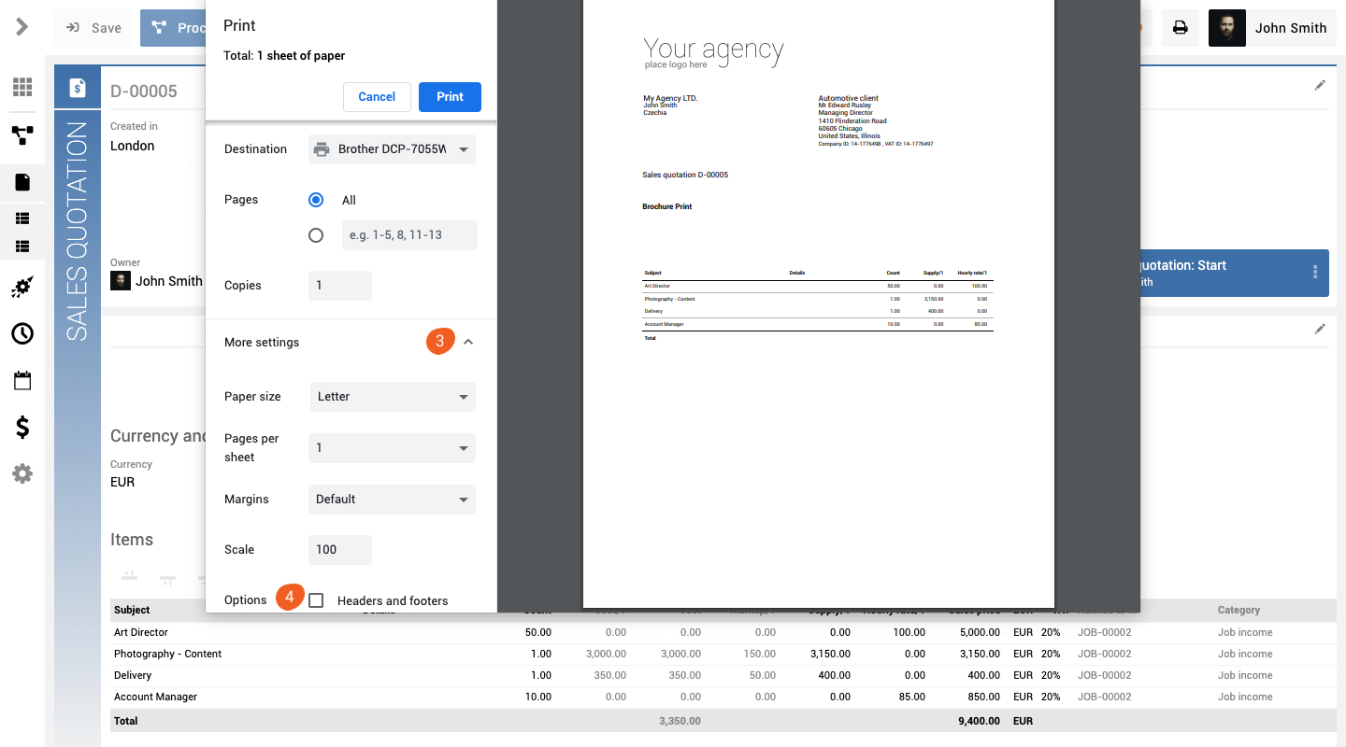Click the printer icon in top bar
The width and height of the screenshot is (1346, 747).
tap(1181, 28)
